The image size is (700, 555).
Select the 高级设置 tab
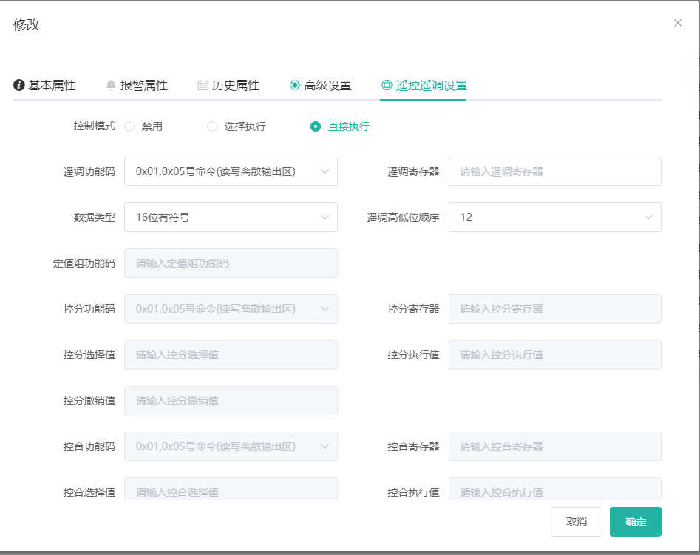tap(321, 85)
